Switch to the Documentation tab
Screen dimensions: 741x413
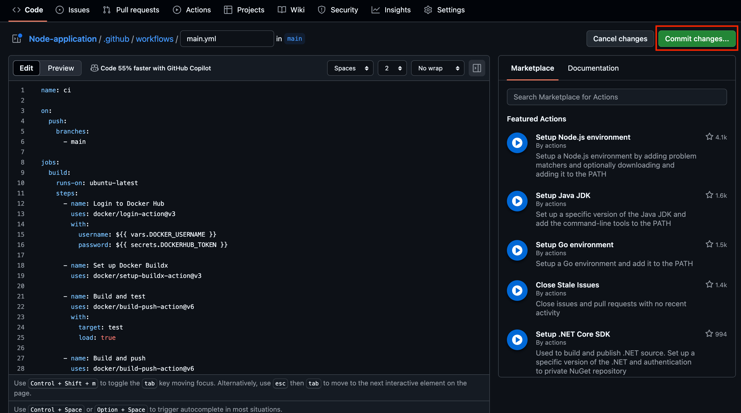click(593, 68)
